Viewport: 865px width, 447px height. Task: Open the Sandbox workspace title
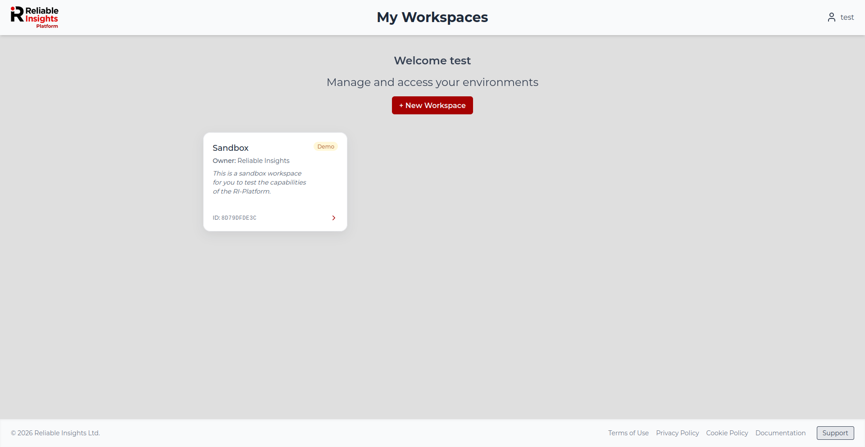pyautogui.click(x=230, y=148)
